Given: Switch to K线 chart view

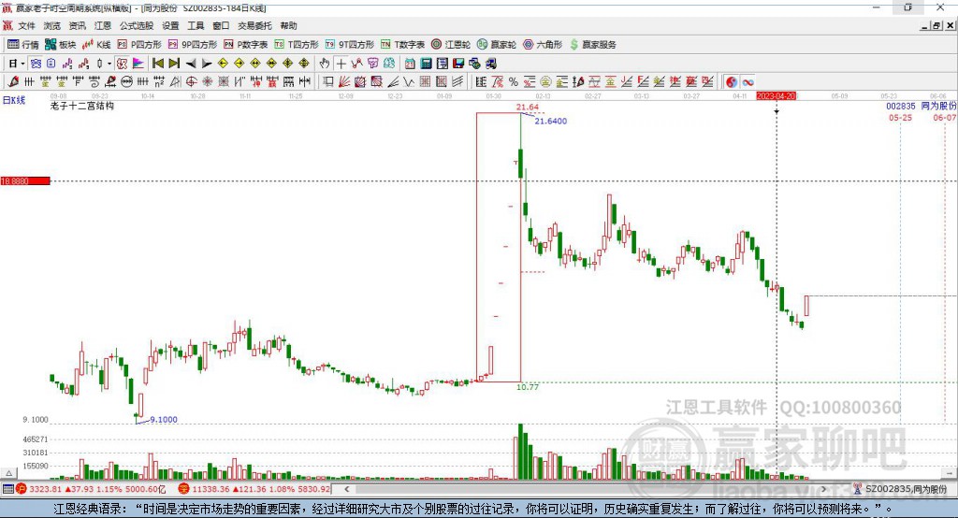Looking at the screenshot, I should pos(96,45).
